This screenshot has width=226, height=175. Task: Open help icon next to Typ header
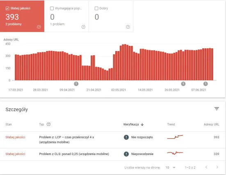click(x=48, y=124)
